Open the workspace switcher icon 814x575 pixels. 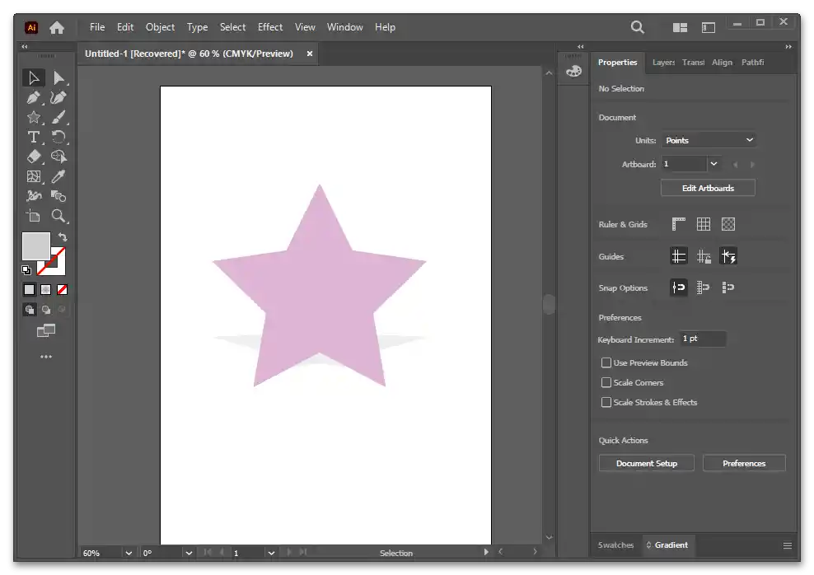coord(709,27)
